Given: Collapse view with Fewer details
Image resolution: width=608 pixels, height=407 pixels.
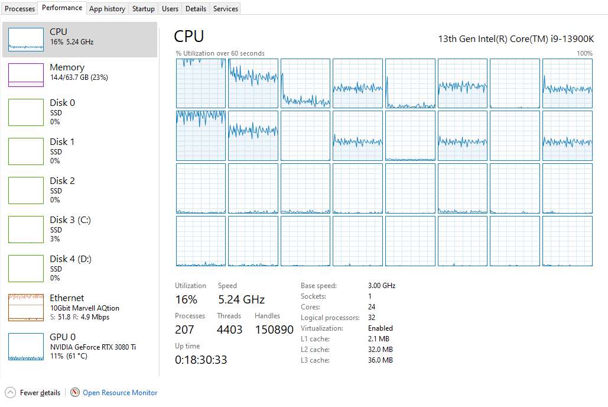Looking at the screenshot, I should [x=40, y=393].
